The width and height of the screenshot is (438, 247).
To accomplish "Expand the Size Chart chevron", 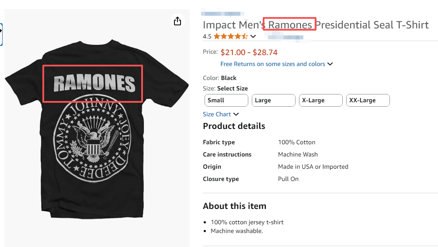I will (236, 114).
